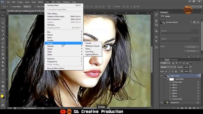Click the add layer mask icon
The image size is (203, 114).
tap(182, 108)
